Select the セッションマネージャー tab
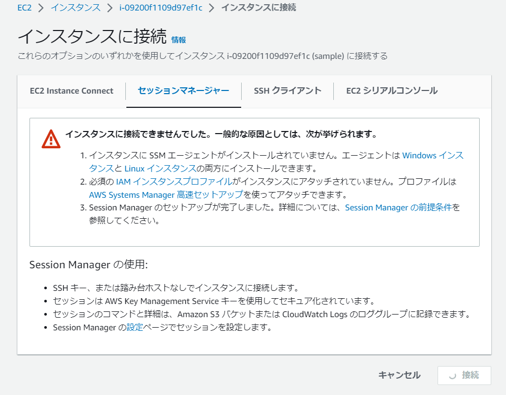The width and height of the screenshot is (506, 395). tap(184, 90)
